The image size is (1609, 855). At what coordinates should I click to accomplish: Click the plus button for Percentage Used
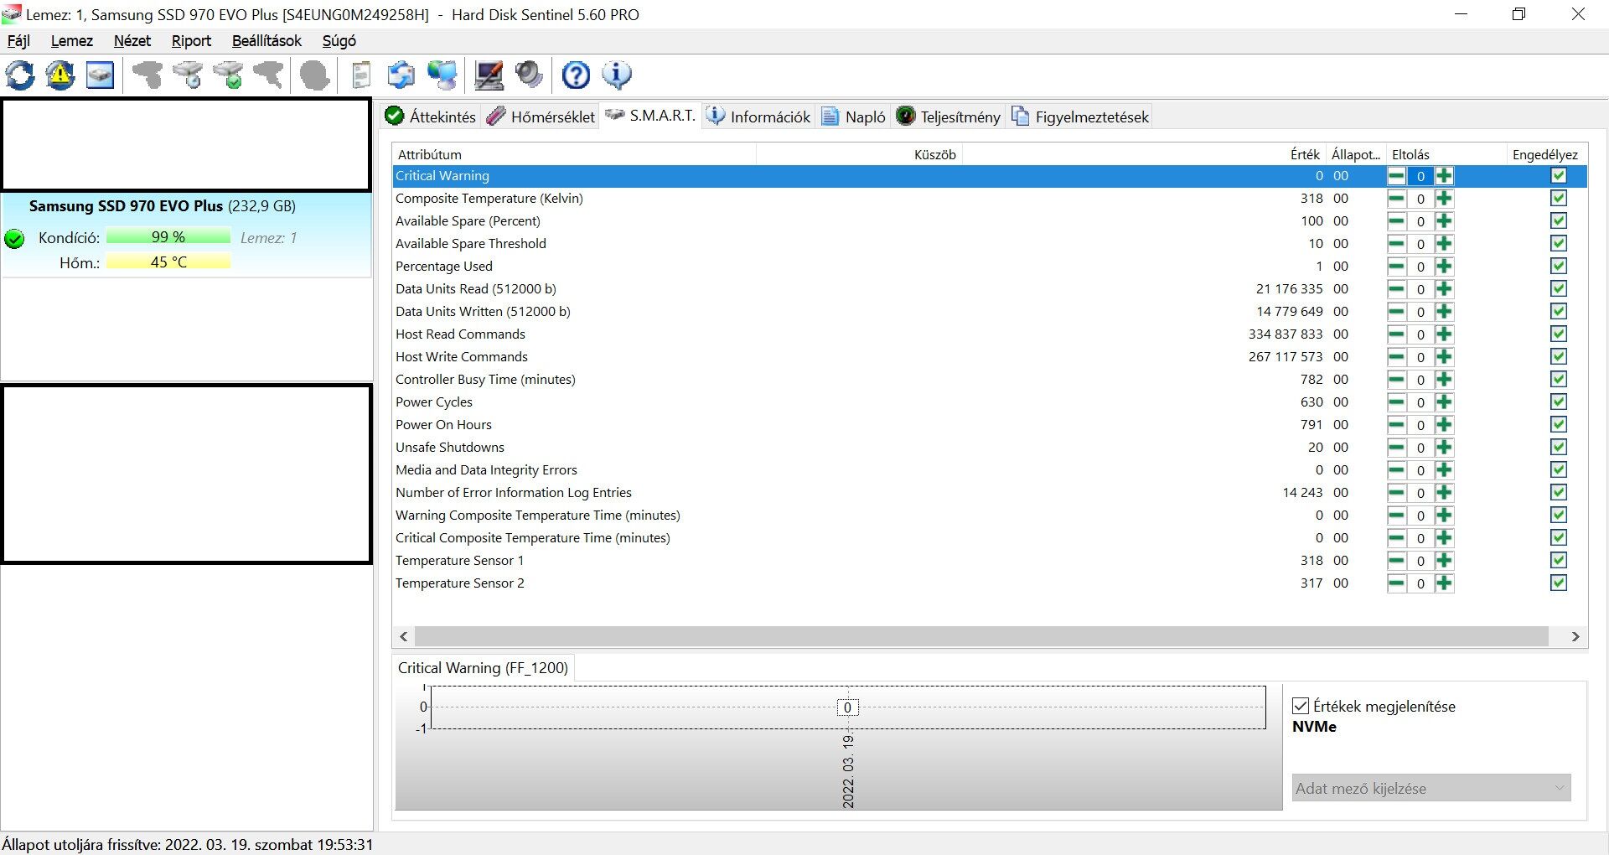[x=1444, y=267]
